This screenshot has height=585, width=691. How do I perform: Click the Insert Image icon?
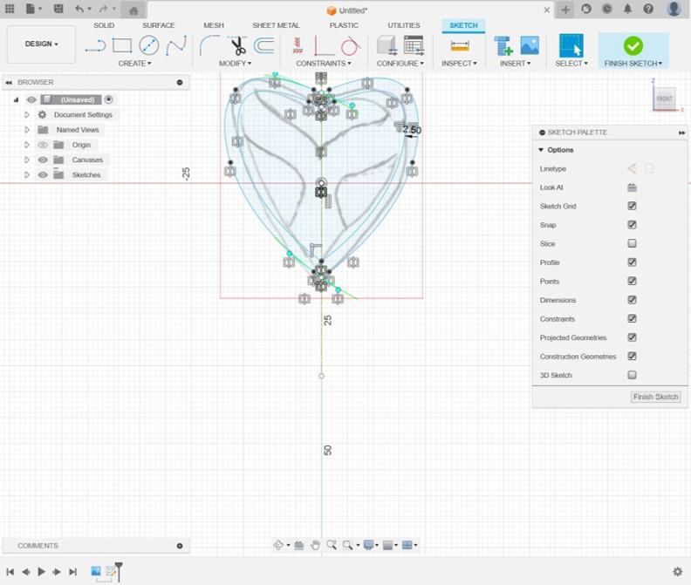(x=530, y=45)
